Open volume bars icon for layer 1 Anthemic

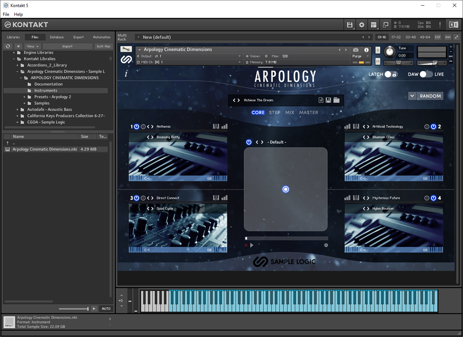224,126
